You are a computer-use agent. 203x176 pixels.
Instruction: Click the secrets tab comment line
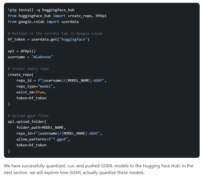click(x=55, y=33)
